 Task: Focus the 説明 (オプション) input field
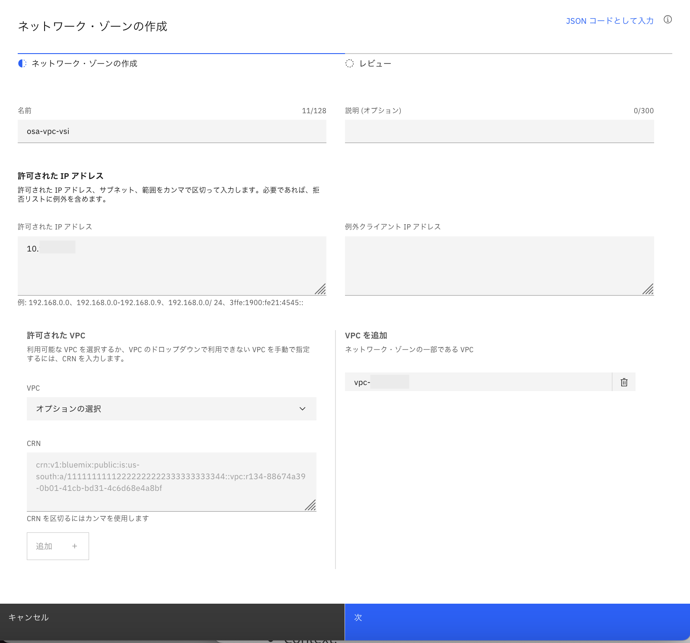(x=499, y=131)
